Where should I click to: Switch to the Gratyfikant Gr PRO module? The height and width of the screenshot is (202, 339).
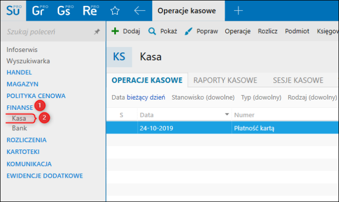39,10
